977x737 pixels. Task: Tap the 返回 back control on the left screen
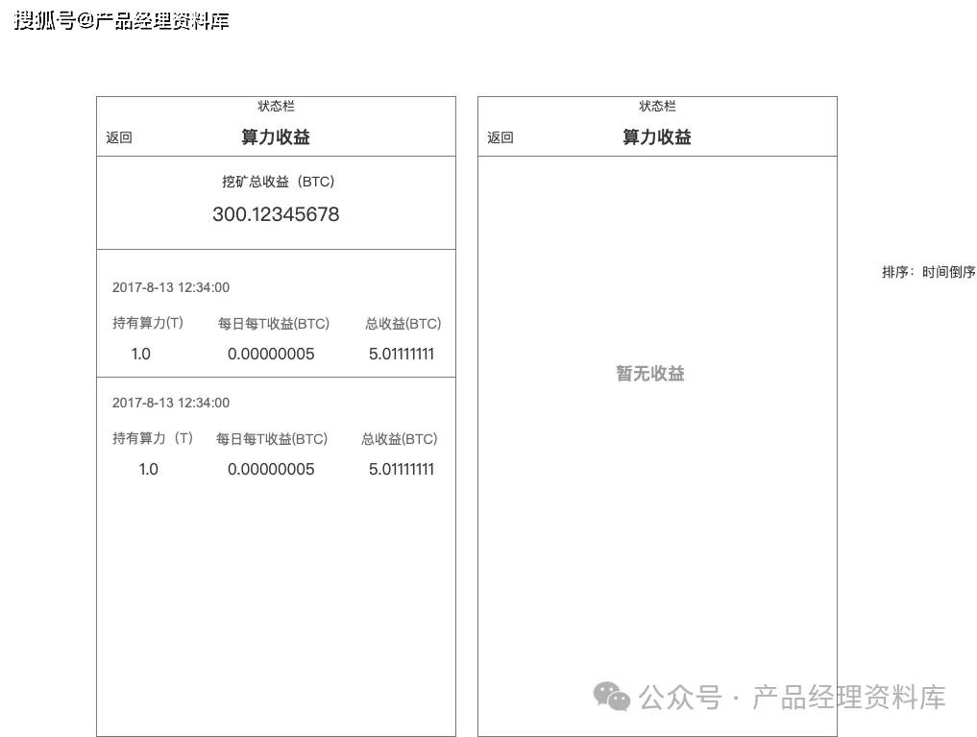coord(118,137)
